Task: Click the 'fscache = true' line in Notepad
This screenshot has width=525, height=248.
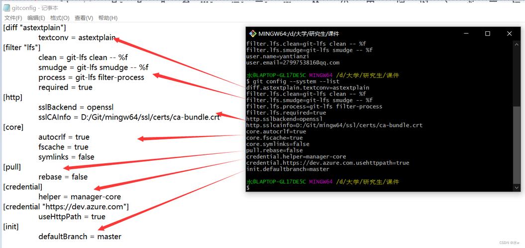Action: (x=63, y=147)
